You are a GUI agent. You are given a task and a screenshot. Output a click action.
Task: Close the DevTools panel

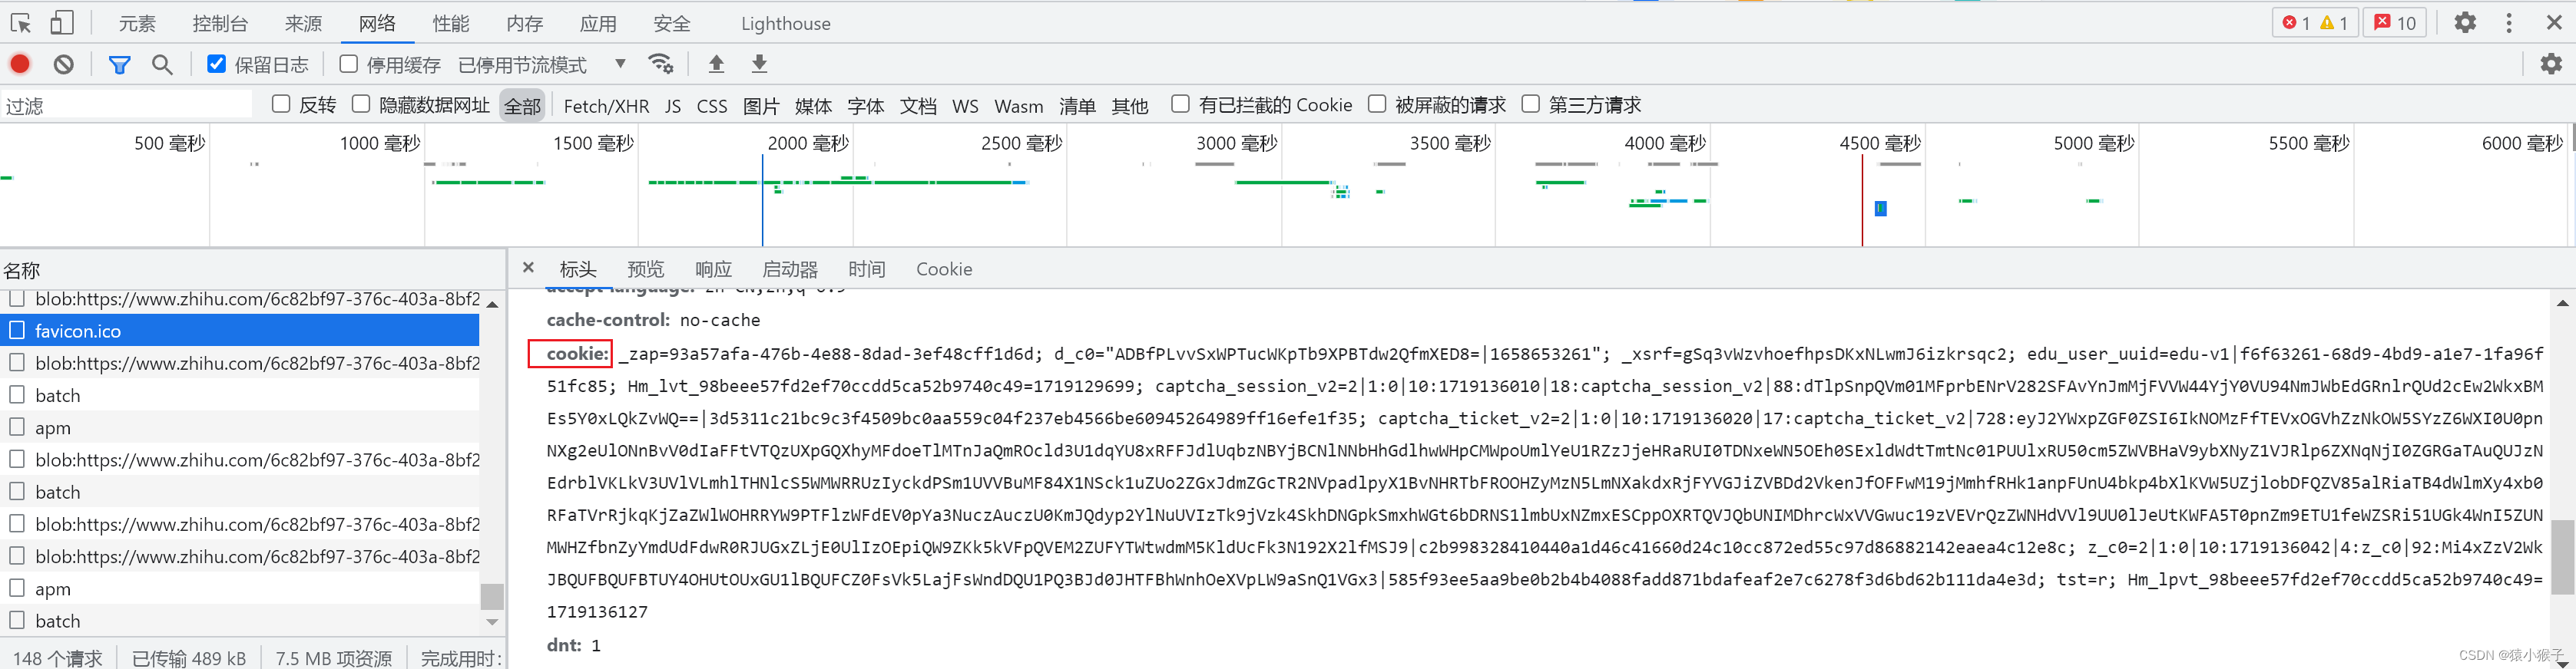[2554, 22]
